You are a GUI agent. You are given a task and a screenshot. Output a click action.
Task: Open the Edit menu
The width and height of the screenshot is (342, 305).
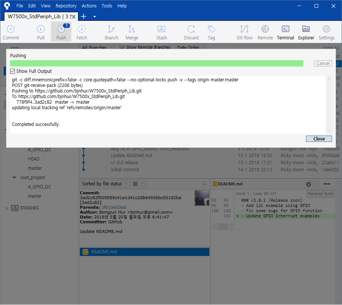tap(32, 6)
